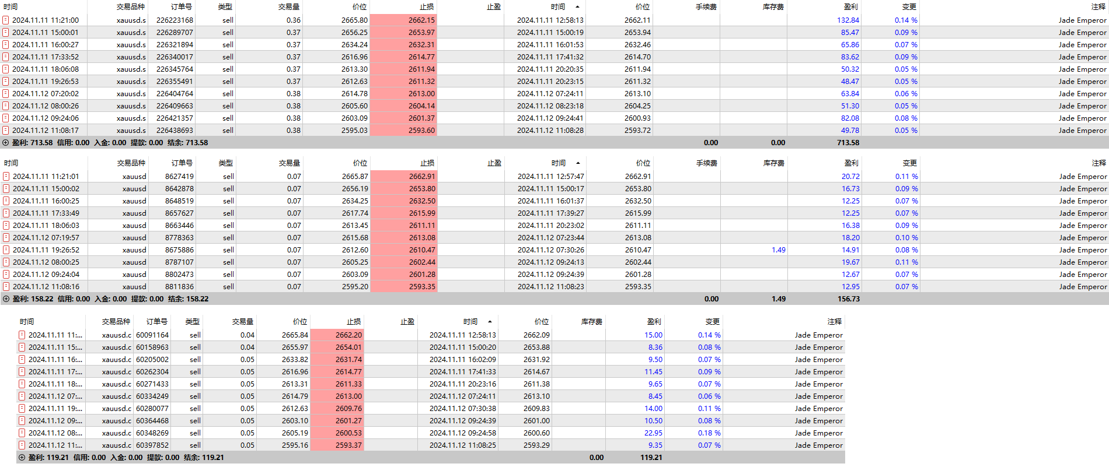Sort the xauusd table by 变更 header
1109x467 pixels.
pyautogui.click(x=910, y=163)
